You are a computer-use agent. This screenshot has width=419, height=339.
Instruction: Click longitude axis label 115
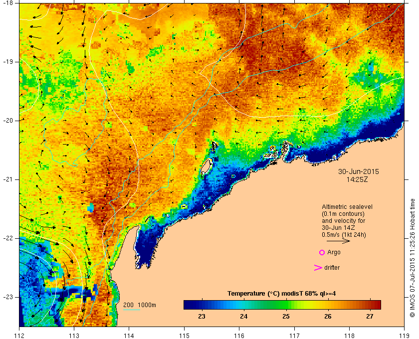pos(184,335)
